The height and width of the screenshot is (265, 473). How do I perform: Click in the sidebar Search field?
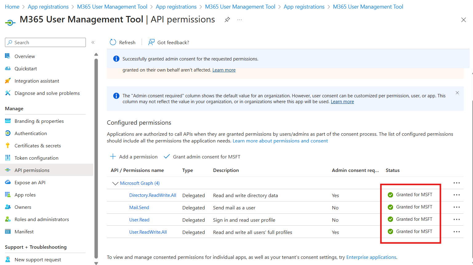[46, 42]
